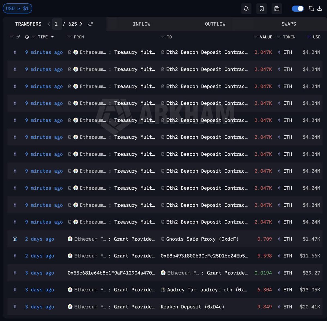Open the SWAPS tab
The height and width of the screenshot is (321, 327).
pyautogui.click(x=289, y=24)
